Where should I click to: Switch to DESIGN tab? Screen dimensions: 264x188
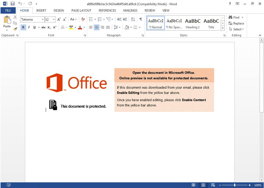(x=59, y=11)
